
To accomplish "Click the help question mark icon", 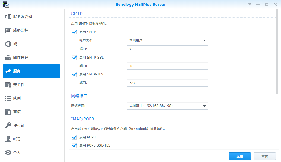I will pos(249,4).
